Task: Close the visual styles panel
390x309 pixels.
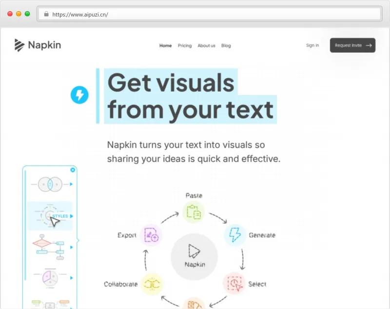Action: coord(73,170)
